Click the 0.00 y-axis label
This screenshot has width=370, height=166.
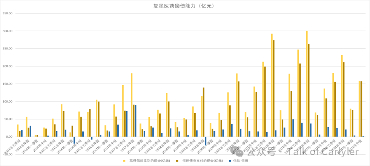click(9, 137)
